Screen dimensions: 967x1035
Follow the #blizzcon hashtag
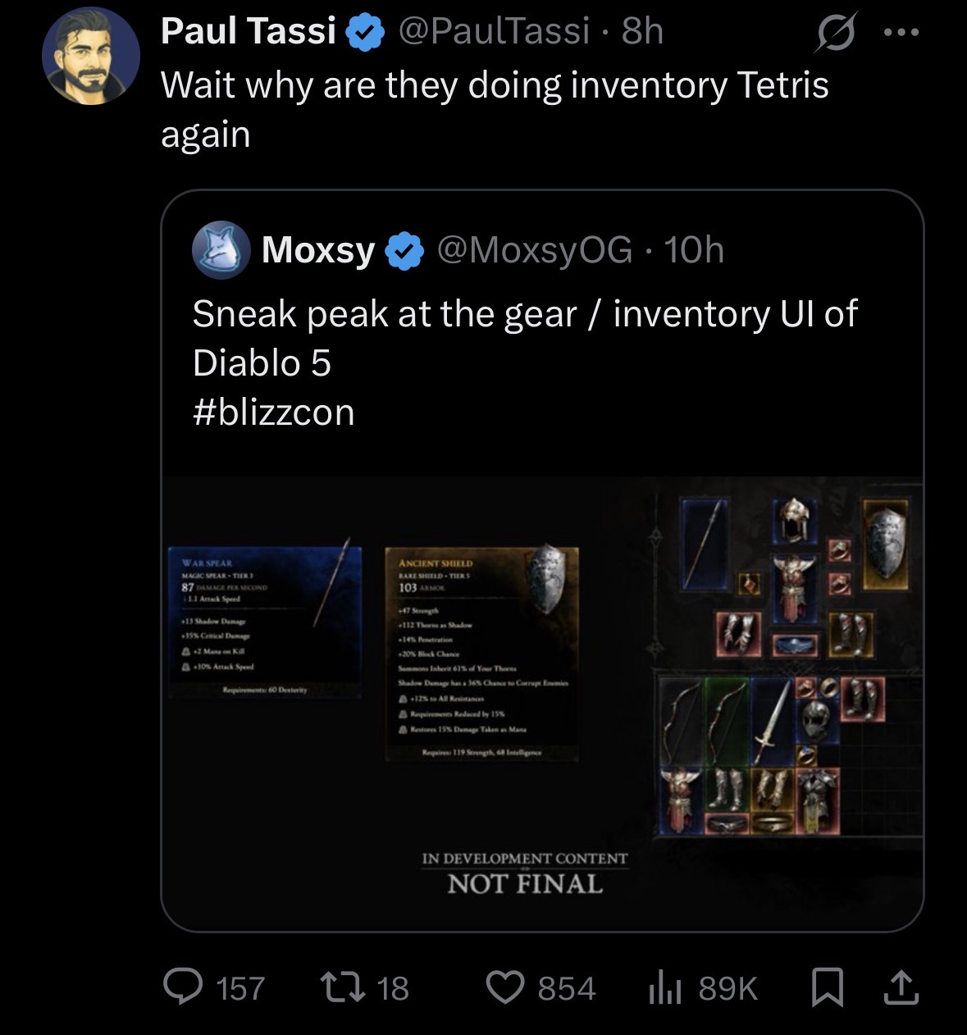point(274,413)
